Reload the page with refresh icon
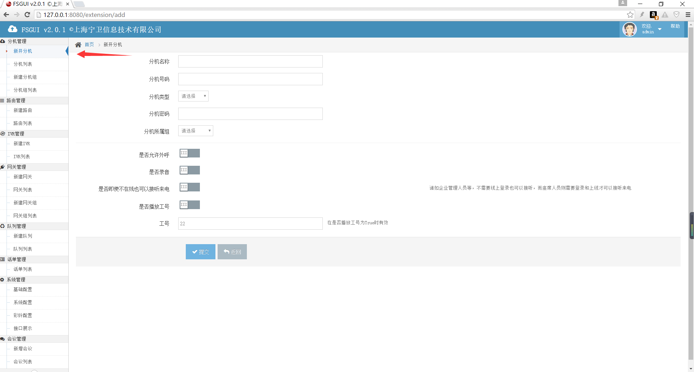 pos(27,15)
